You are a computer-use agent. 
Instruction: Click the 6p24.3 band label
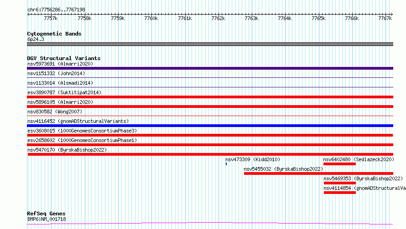click(x=36, y=39)
